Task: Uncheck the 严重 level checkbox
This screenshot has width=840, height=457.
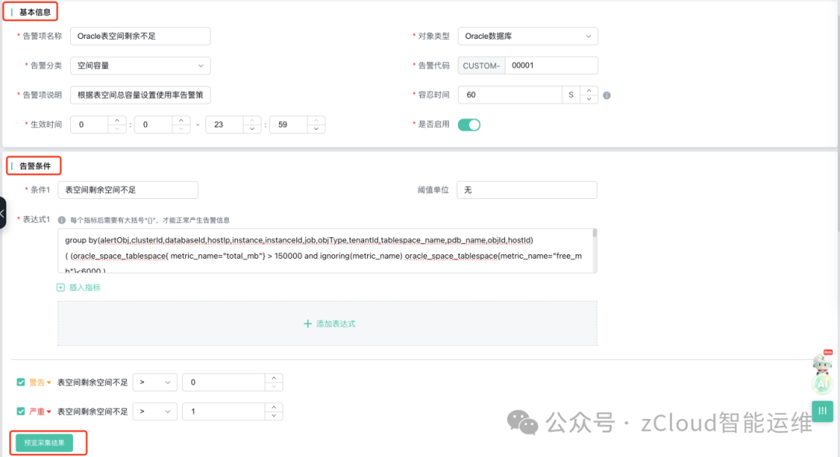Action: coord(21,412)
